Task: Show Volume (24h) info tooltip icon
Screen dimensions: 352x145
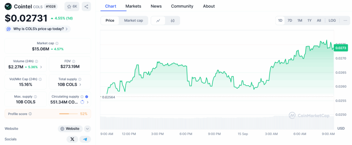Action: pyautogui.click(x=36, y=61)
